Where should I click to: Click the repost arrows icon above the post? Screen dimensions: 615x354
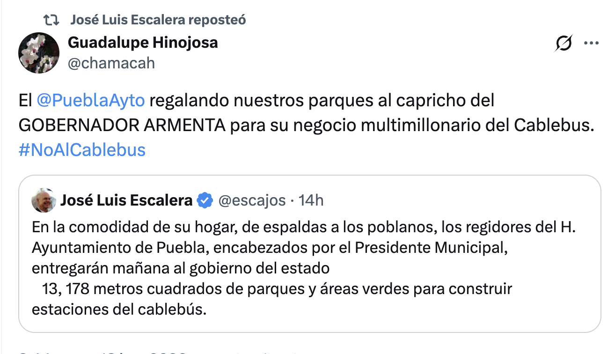pyautogui.click(x=51, y=20)
